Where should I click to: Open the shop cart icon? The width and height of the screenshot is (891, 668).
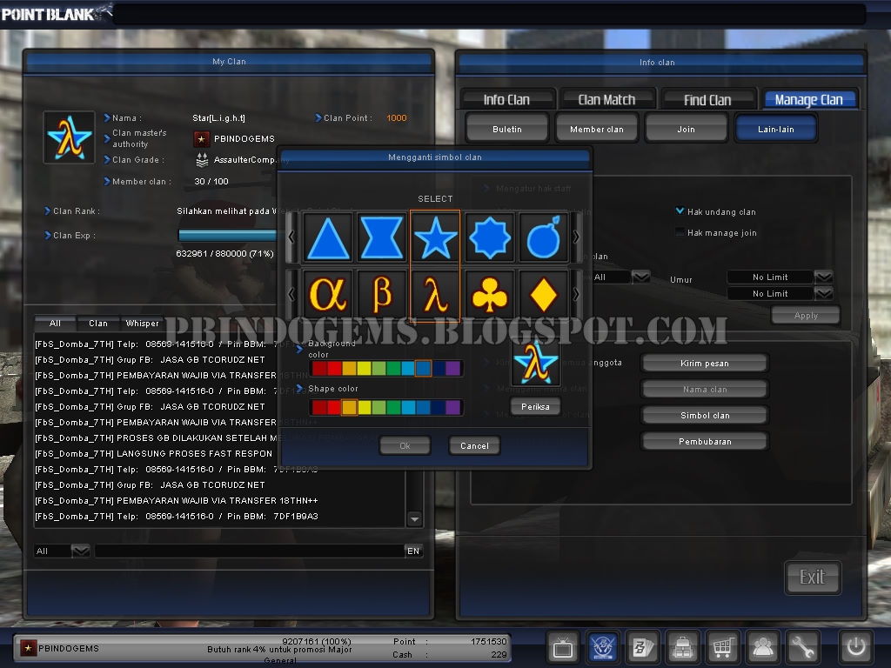[x=722, y=647]
